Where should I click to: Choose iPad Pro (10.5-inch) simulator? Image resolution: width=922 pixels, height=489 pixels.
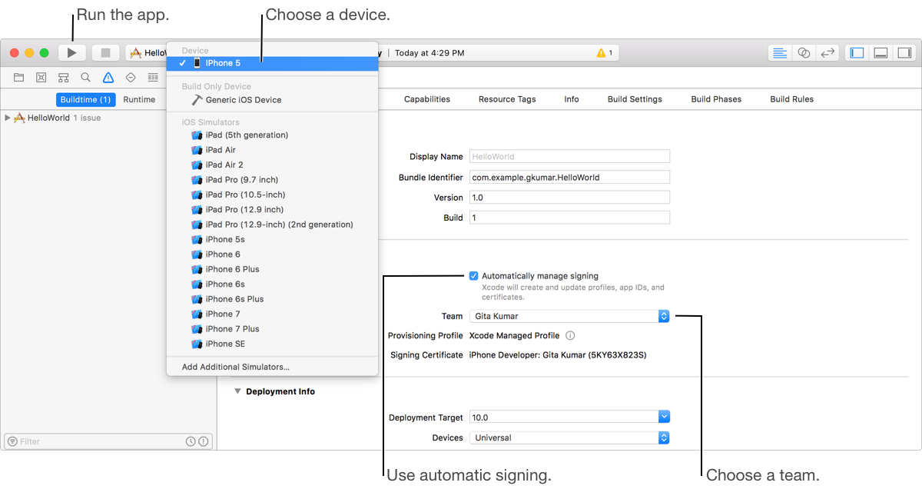pyautogui.click(x=272, y=195)
